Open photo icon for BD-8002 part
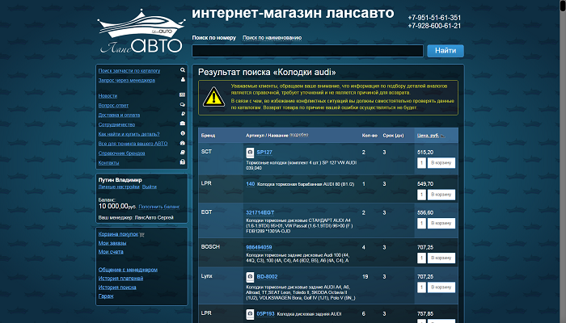This screenshot has width=566, height=323. tap(250, 277)
